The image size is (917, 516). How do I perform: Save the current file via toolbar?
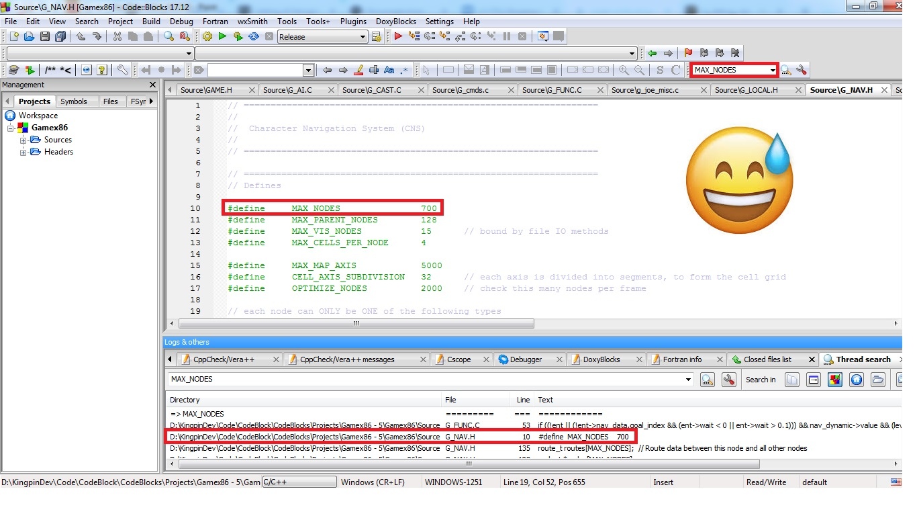point(44,36)
